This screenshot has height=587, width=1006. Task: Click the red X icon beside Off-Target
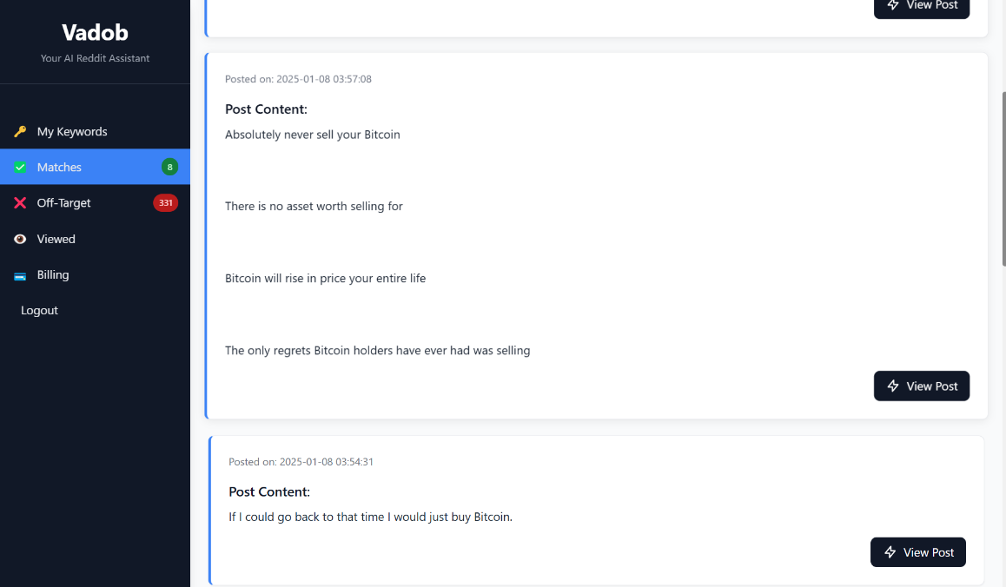[x=20, y=202]
